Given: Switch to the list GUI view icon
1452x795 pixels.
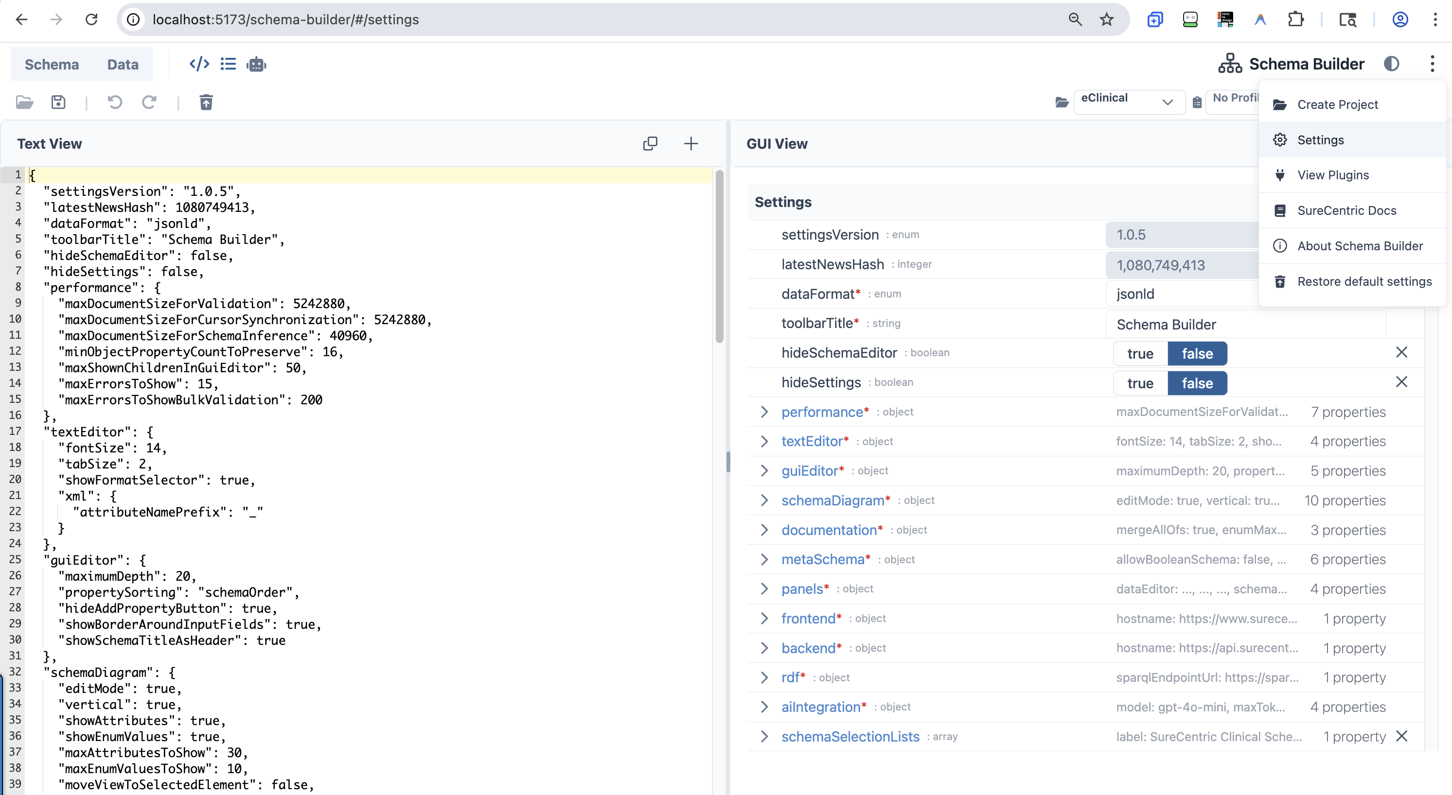Looking at the screenshot, I should (x=228, y=64).
